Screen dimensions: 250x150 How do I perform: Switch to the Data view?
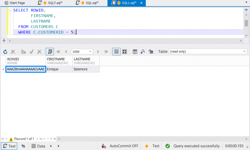pos(38,146)
